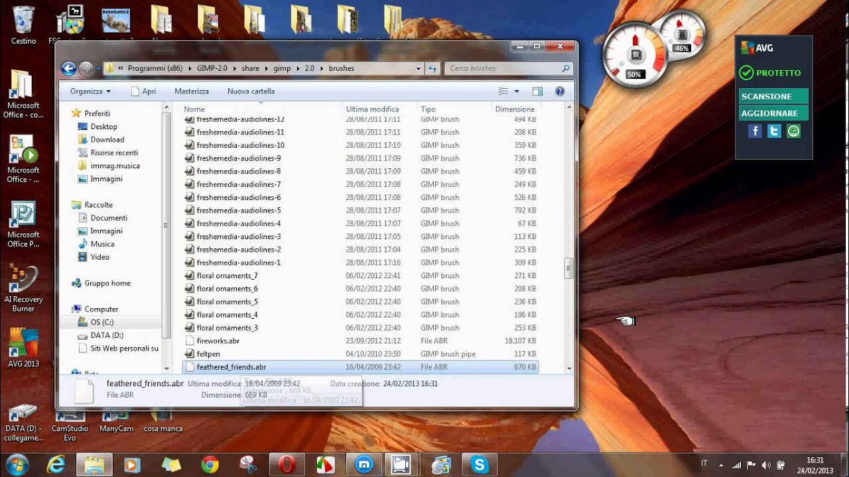Click the Apri toolbar button
Screen dimensions: 849x477
pos(143,91)
